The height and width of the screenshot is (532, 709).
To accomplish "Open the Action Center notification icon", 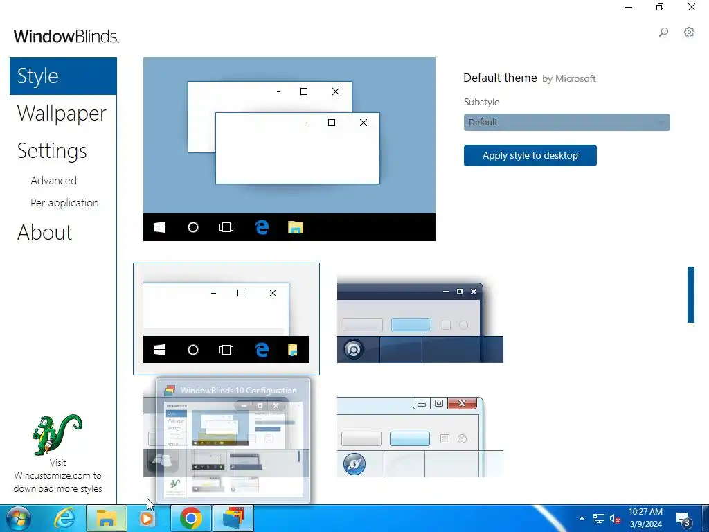I will click(683, 518).
